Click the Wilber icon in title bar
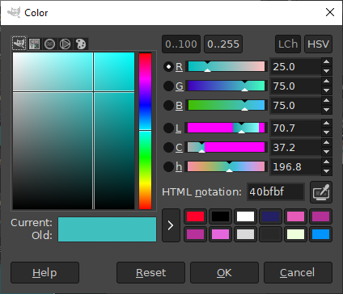Image resolution: width=343 pixels, height=294 pixels. click(14, 12)
